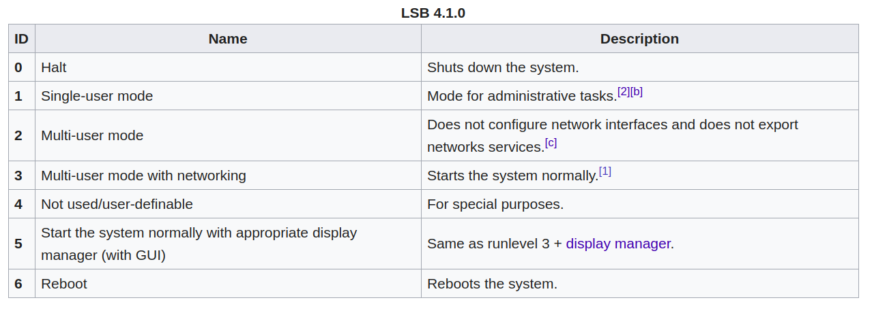
Task: Click the ID column header
Action: click(x=22, y=39)
